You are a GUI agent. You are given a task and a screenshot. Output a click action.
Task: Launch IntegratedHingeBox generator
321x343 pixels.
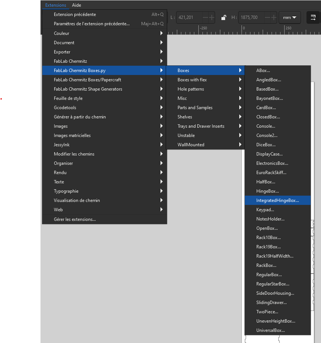278,200
